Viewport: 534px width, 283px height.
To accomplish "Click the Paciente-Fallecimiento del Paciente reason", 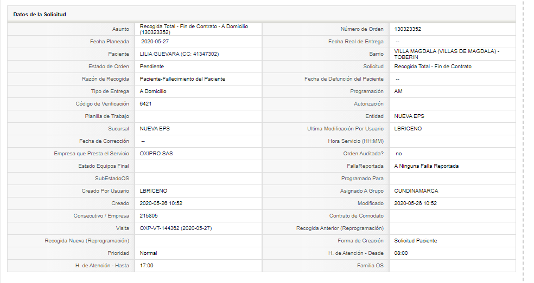I will click(182, 79).
